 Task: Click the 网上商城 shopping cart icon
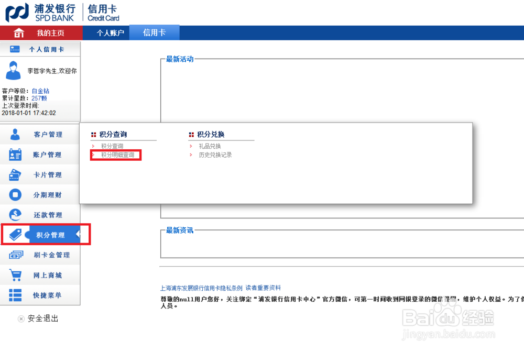pyautogui.click(x=15, y=275)
